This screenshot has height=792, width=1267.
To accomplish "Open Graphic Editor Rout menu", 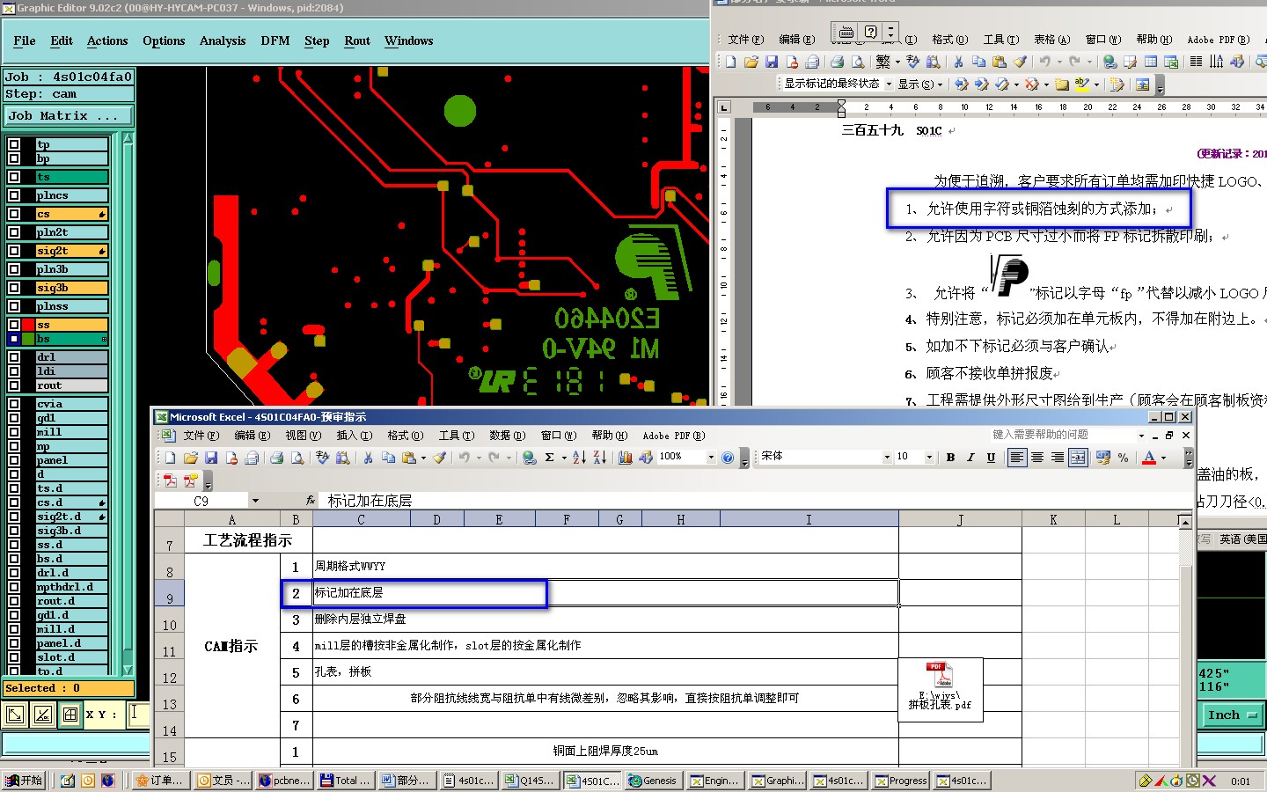I will [357, 40].
